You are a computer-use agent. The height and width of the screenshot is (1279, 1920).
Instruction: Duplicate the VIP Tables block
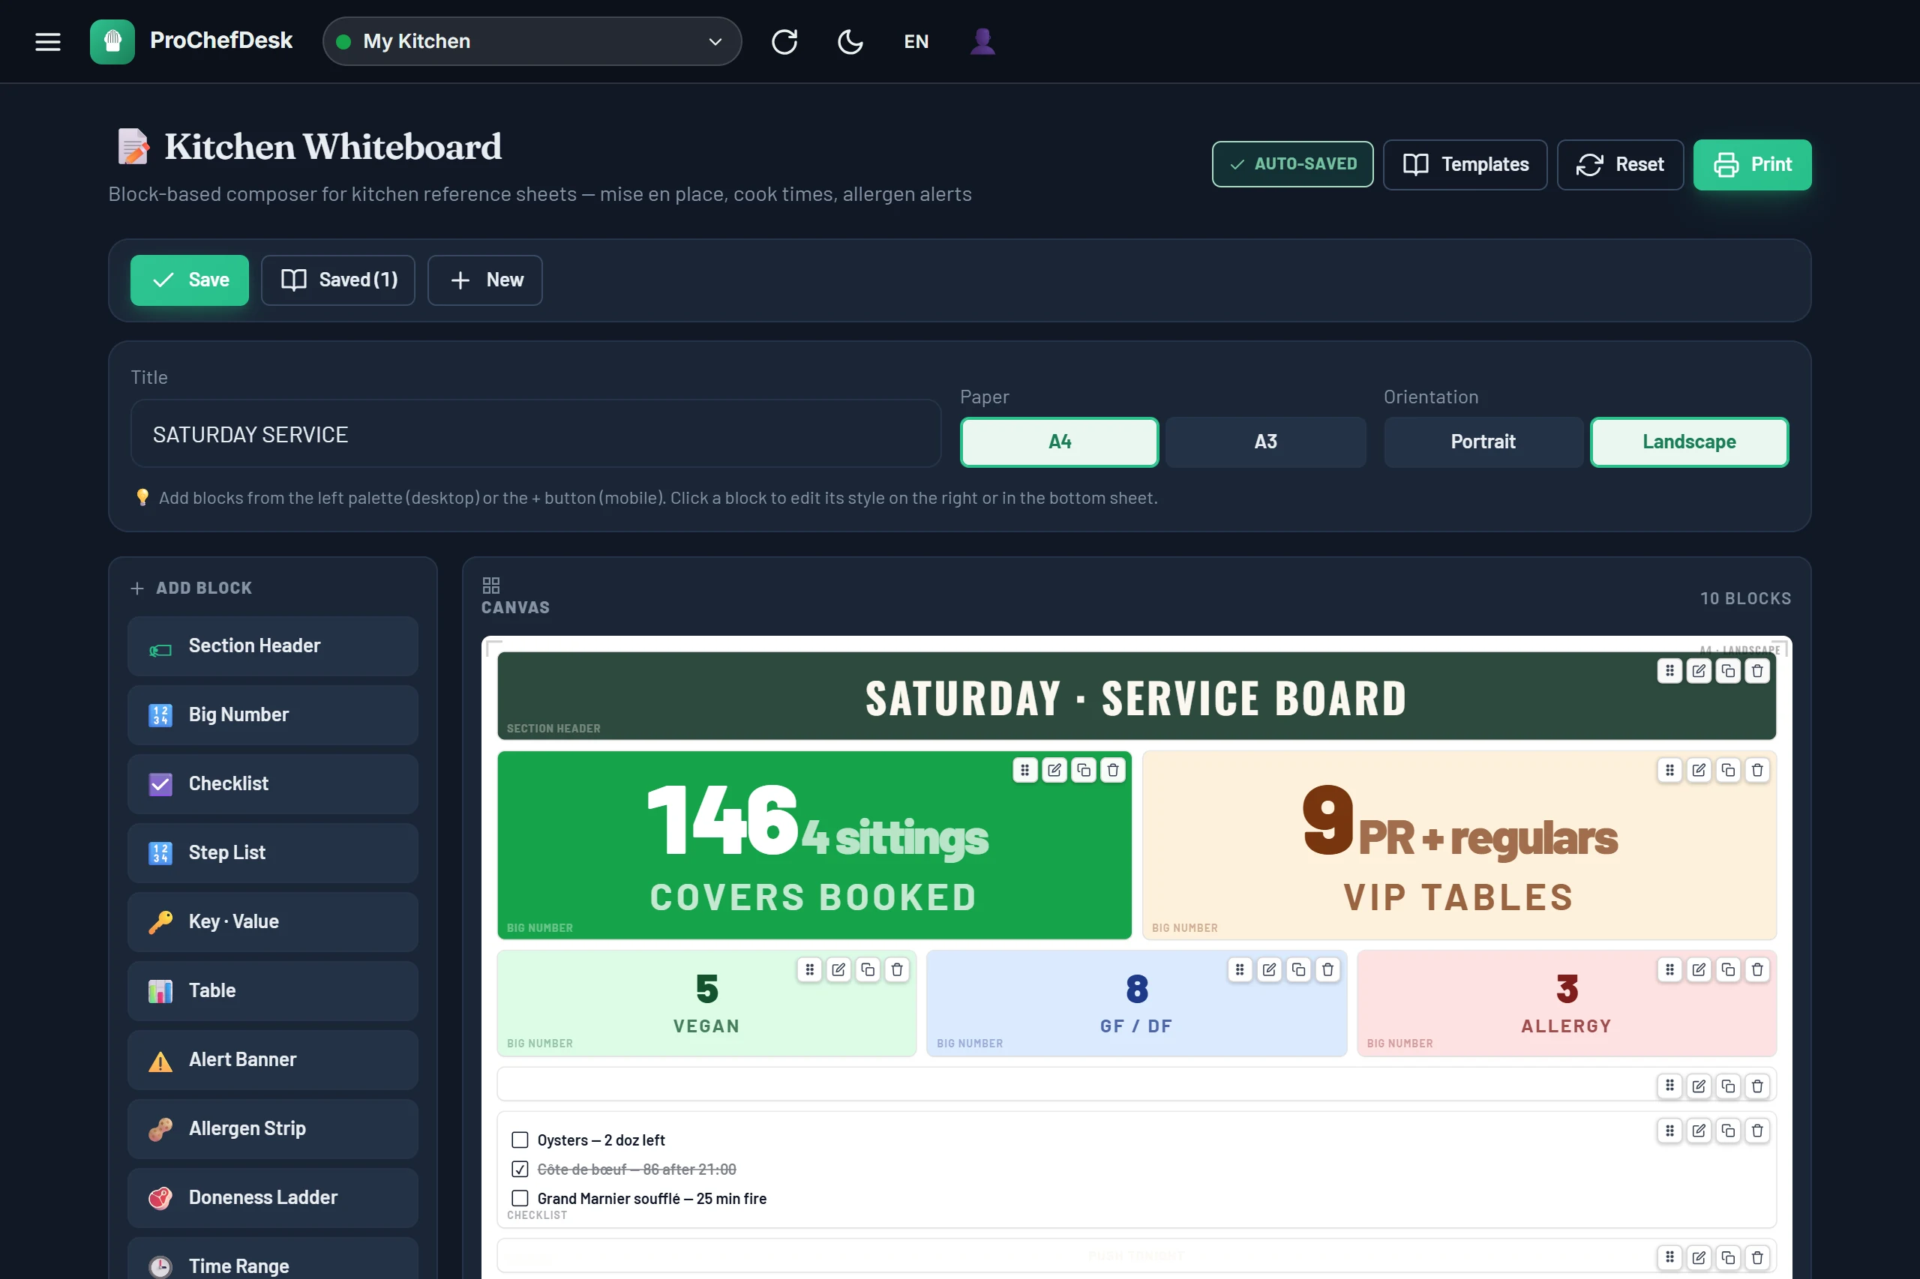click(1728, 770)
